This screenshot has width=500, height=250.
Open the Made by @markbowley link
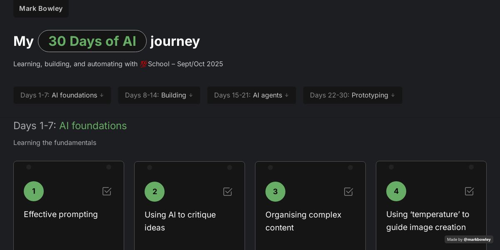(469, 240)
